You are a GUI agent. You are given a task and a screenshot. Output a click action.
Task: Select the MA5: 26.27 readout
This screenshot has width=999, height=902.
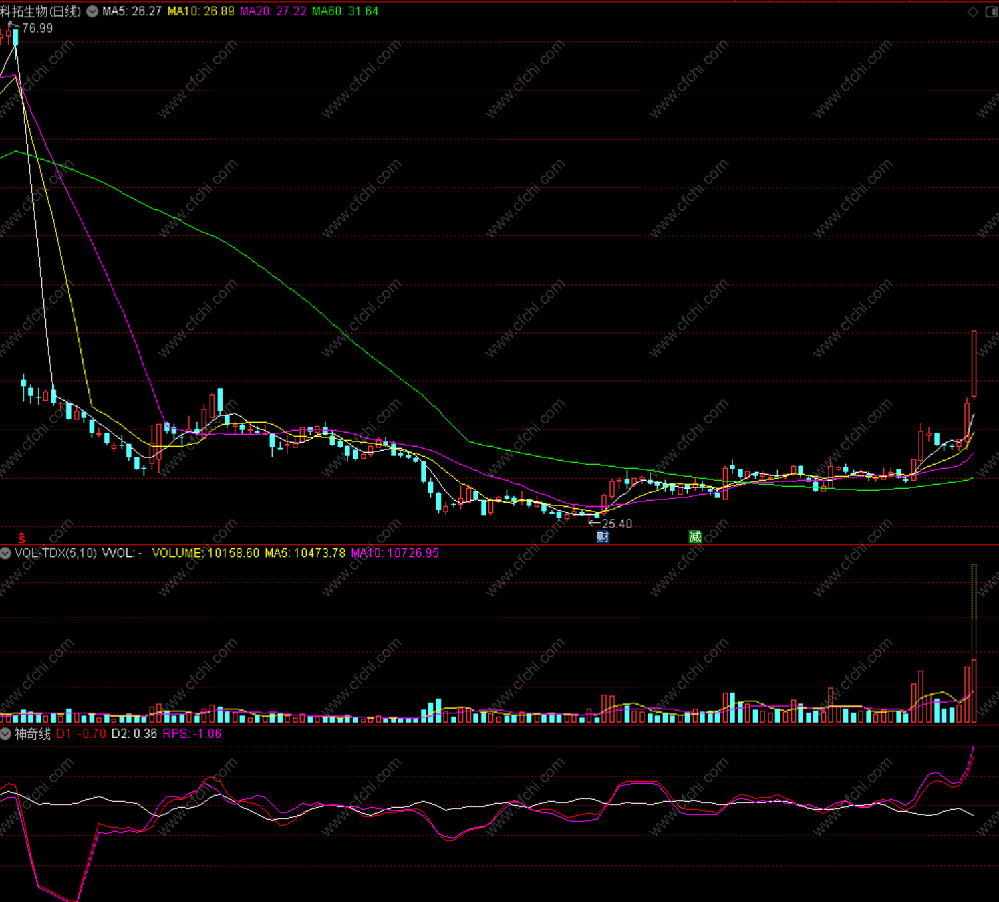[x=132, y=11]
